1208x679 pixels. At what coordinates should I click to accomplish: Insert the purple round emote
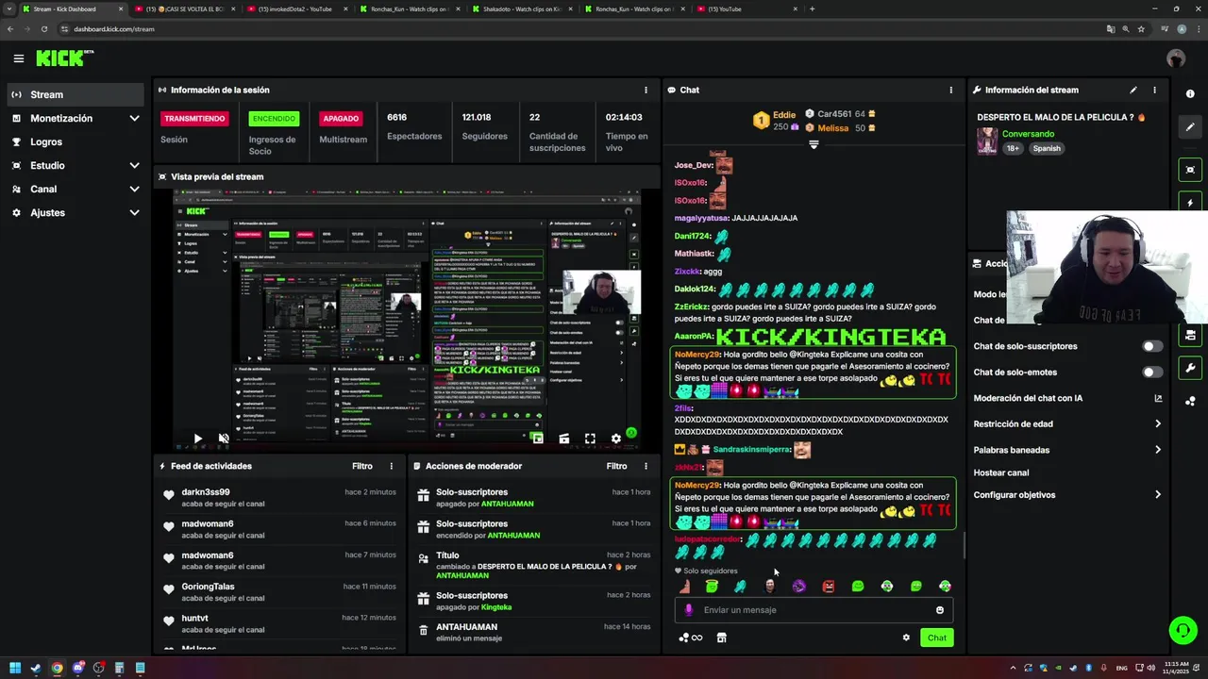click(798, 587)
